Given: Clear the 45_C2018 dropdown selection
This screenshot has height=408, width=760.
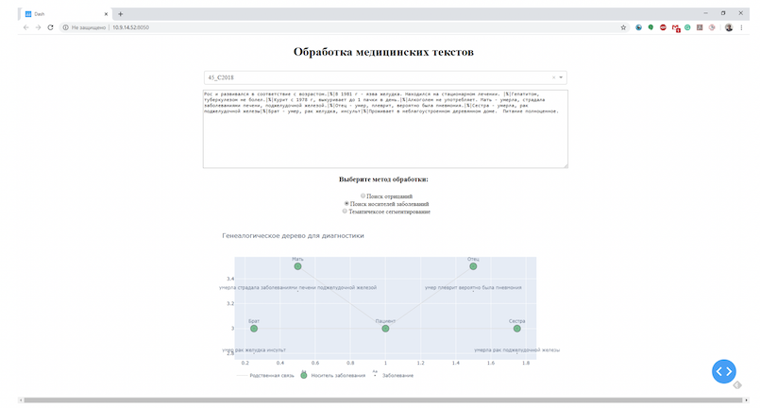Looking at the screenshot, I should tap(553, 76).
